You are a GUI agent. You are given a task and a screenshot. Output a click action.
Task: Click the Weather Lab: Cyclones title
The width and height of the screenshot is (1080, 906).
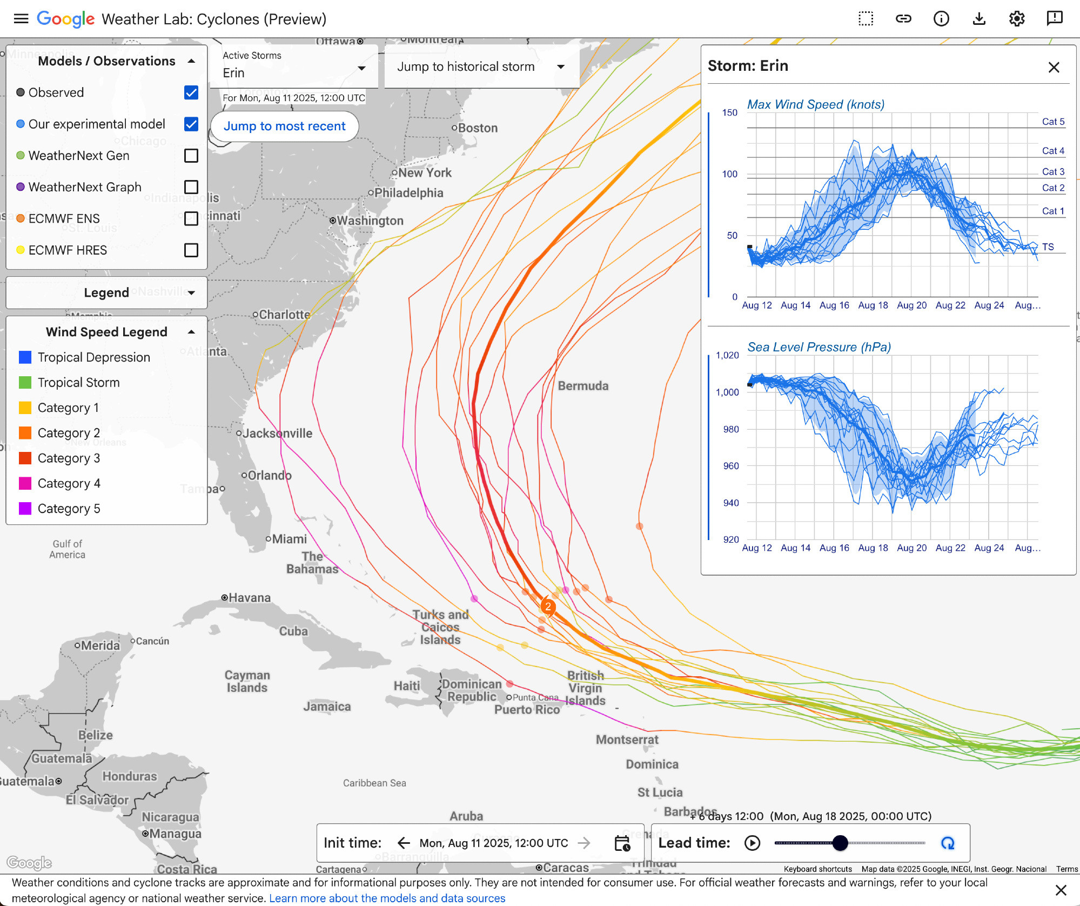click(214, 19)
